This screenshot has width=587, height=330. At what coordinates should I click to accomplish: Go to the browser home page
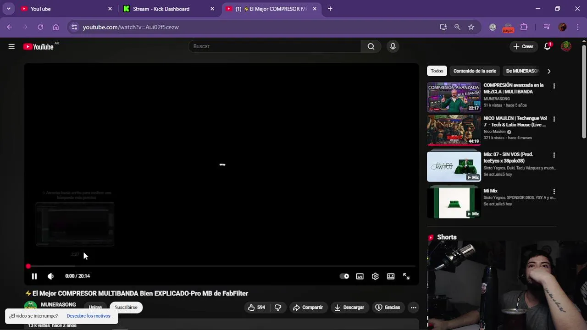(56, 27)
